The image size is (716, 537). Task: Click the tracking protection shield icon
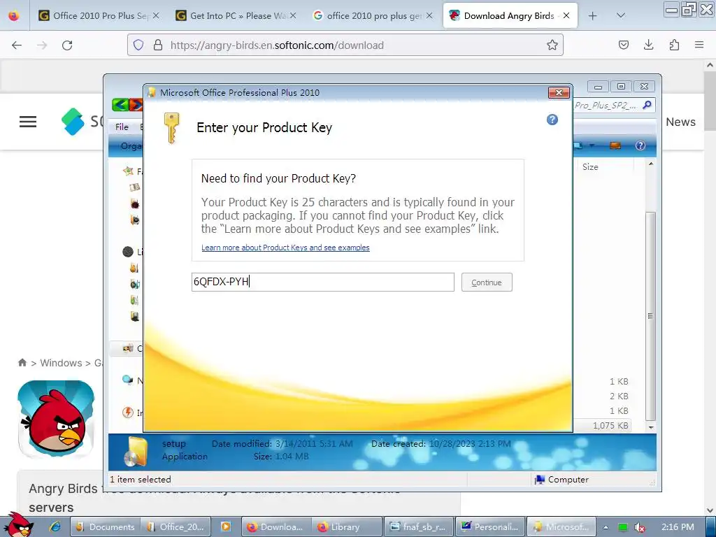tap(138, 45)
